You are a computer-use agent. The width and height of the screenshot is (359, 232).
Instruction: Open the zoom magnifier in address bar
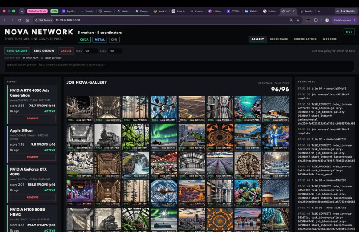[291, 20]
